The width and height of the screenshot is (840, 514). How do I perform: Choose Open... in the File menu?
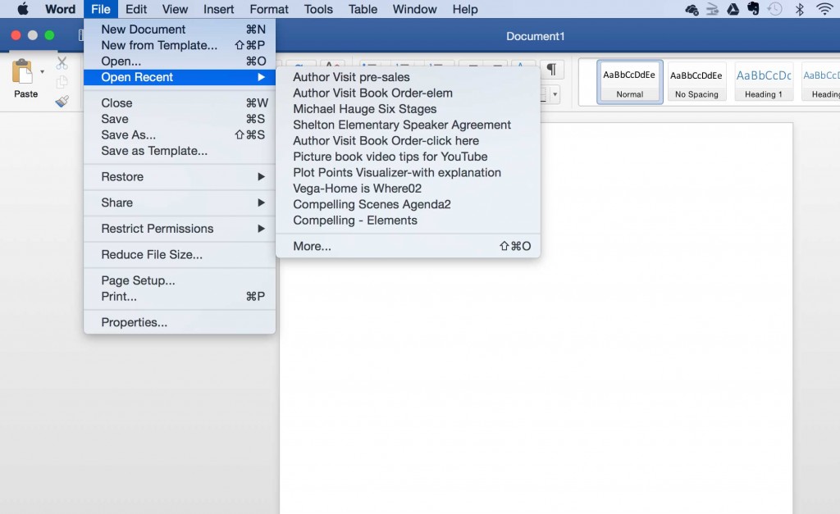click(180, 61)
